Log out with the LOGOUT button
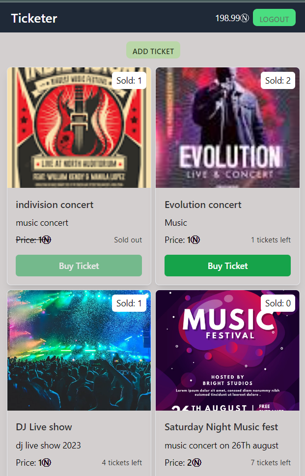 (x=274, y=18)
